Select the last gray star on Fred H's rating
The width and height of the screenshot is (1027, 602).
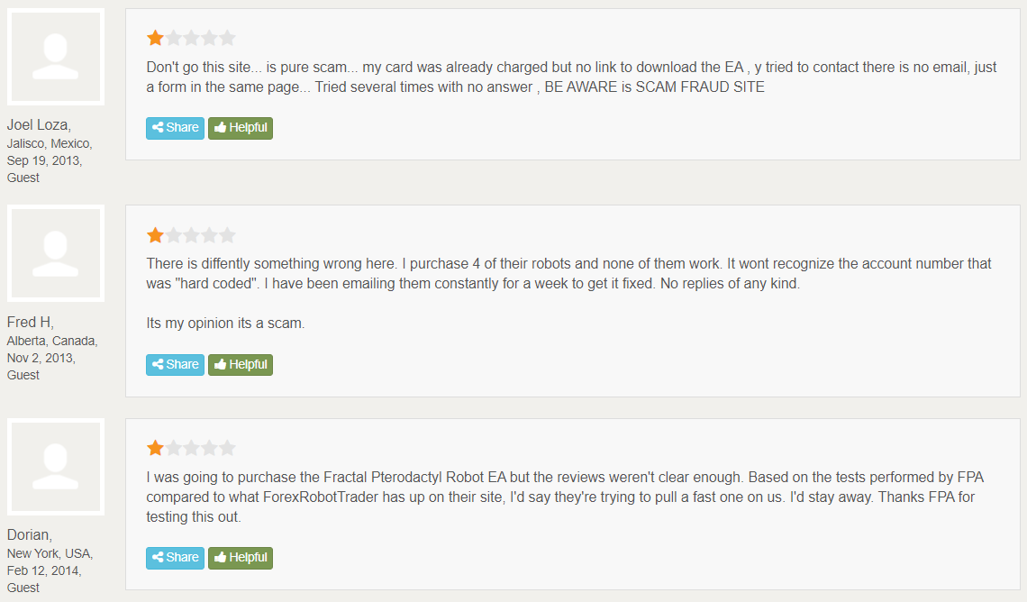pyautogui.click(x=227, y=235)
